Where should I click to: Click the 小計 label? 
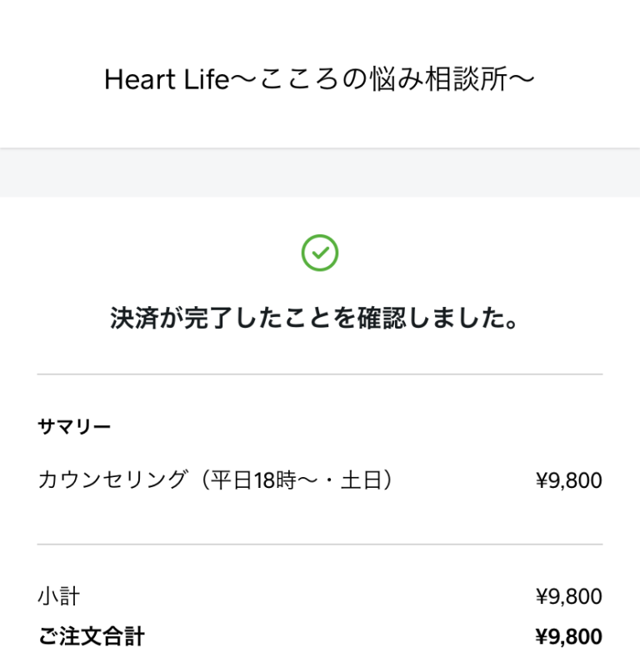(58, 596)
